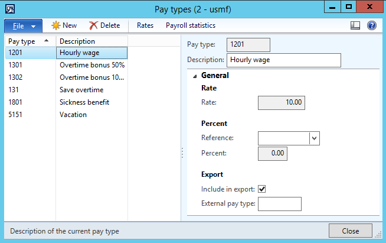This screenshot has width=386, height=243.
Task: Click the External pay type field
Action: (280, 204)
